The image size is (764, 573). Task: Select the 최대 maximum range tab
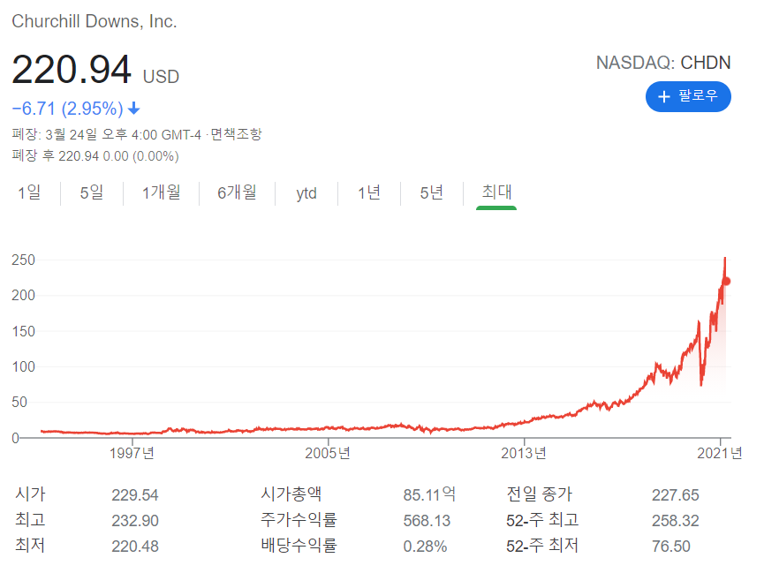pyautogui.click(x=495, y=192)
